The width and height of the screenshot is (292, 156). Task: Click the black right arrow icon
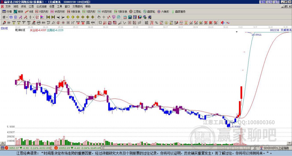(63, 17)
